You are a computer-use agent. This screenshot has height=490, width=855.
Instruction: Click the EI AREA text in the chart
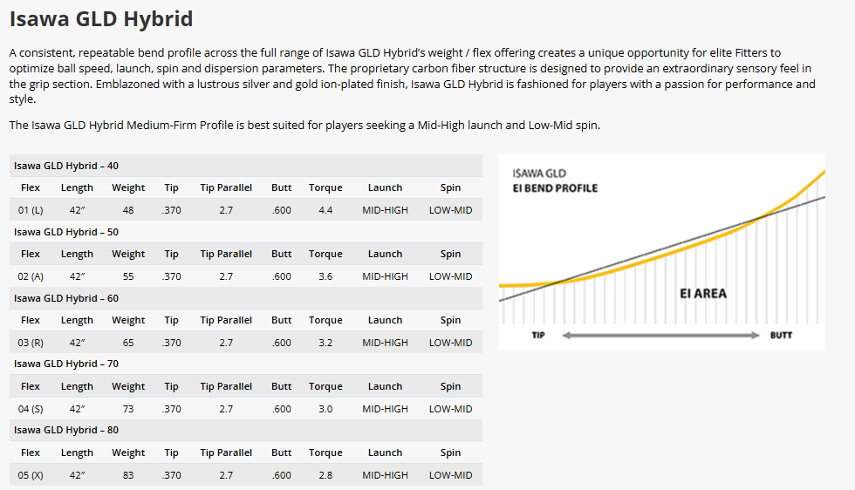click(702, 294)
